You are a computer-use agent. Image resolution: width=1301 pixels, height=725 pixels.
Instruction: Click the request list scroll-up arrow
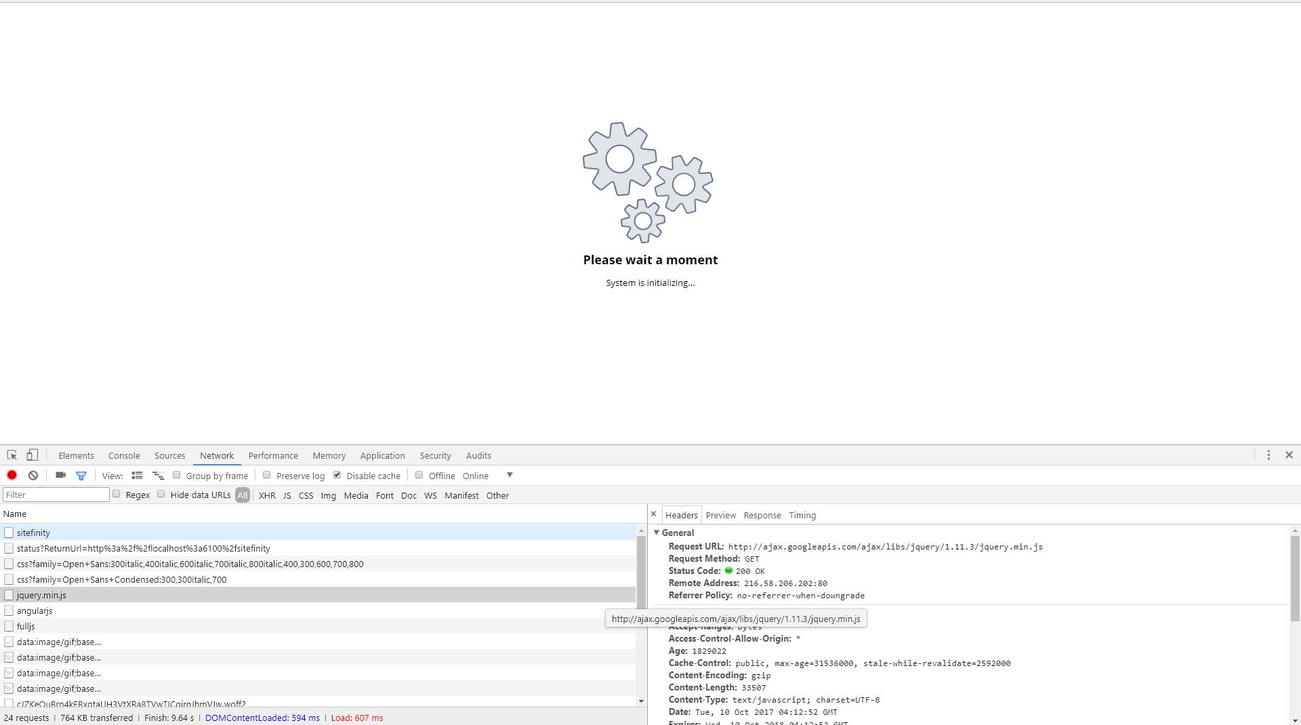641,531
